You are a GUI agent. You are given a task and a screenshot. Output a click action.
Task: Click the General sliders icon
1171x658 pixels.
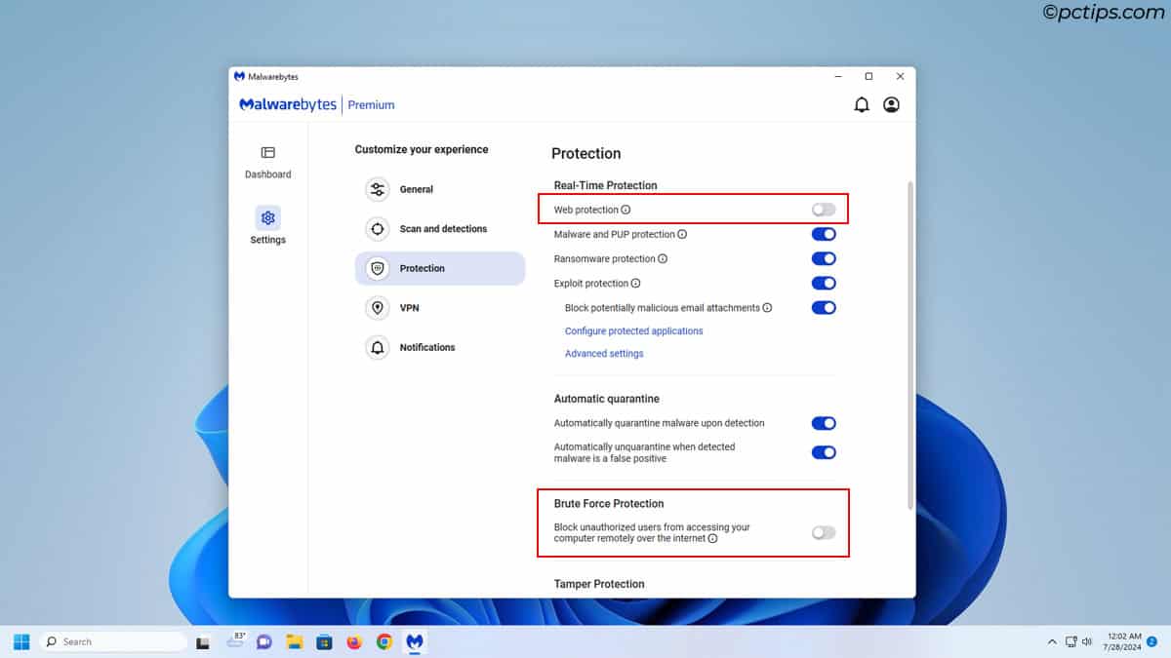coord(377,189)
